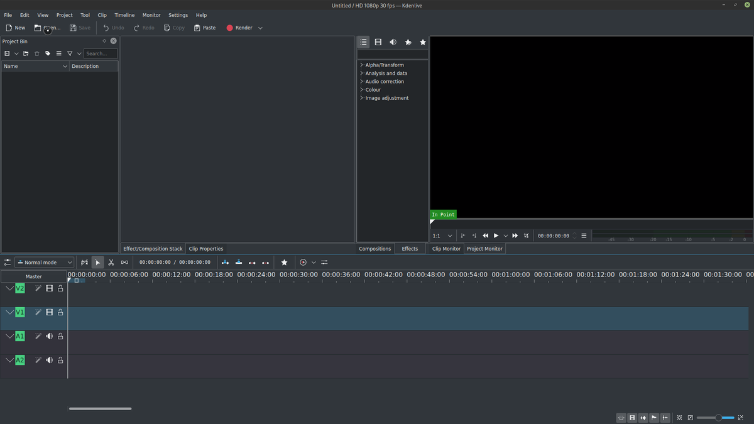The height and width of the screenshot is (424, 754).
Task: Click Set zone in icon in monitor
Action: pos(463,236)
